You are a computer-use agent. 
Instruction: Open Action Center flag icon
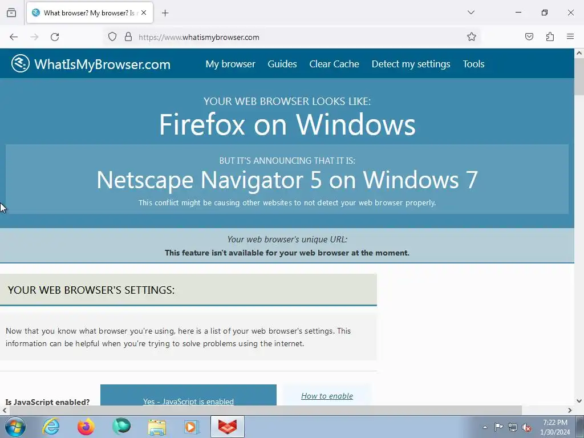pyautogui.click(x=498, y=427)
